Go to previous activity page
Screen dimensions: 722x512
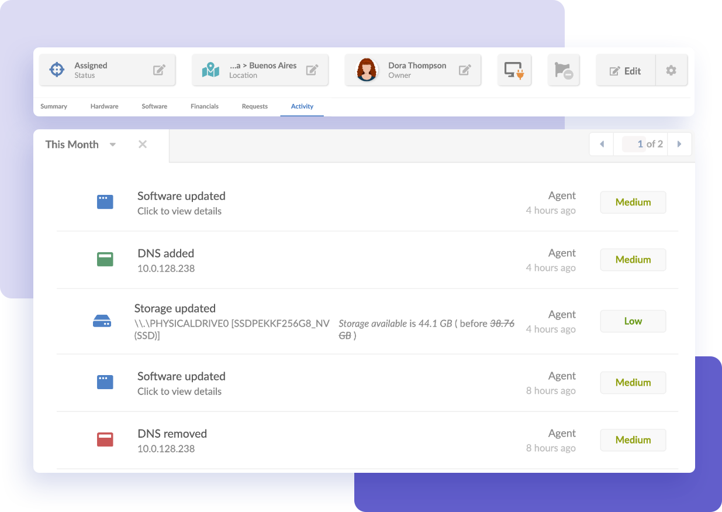click(x=602, y=143)
